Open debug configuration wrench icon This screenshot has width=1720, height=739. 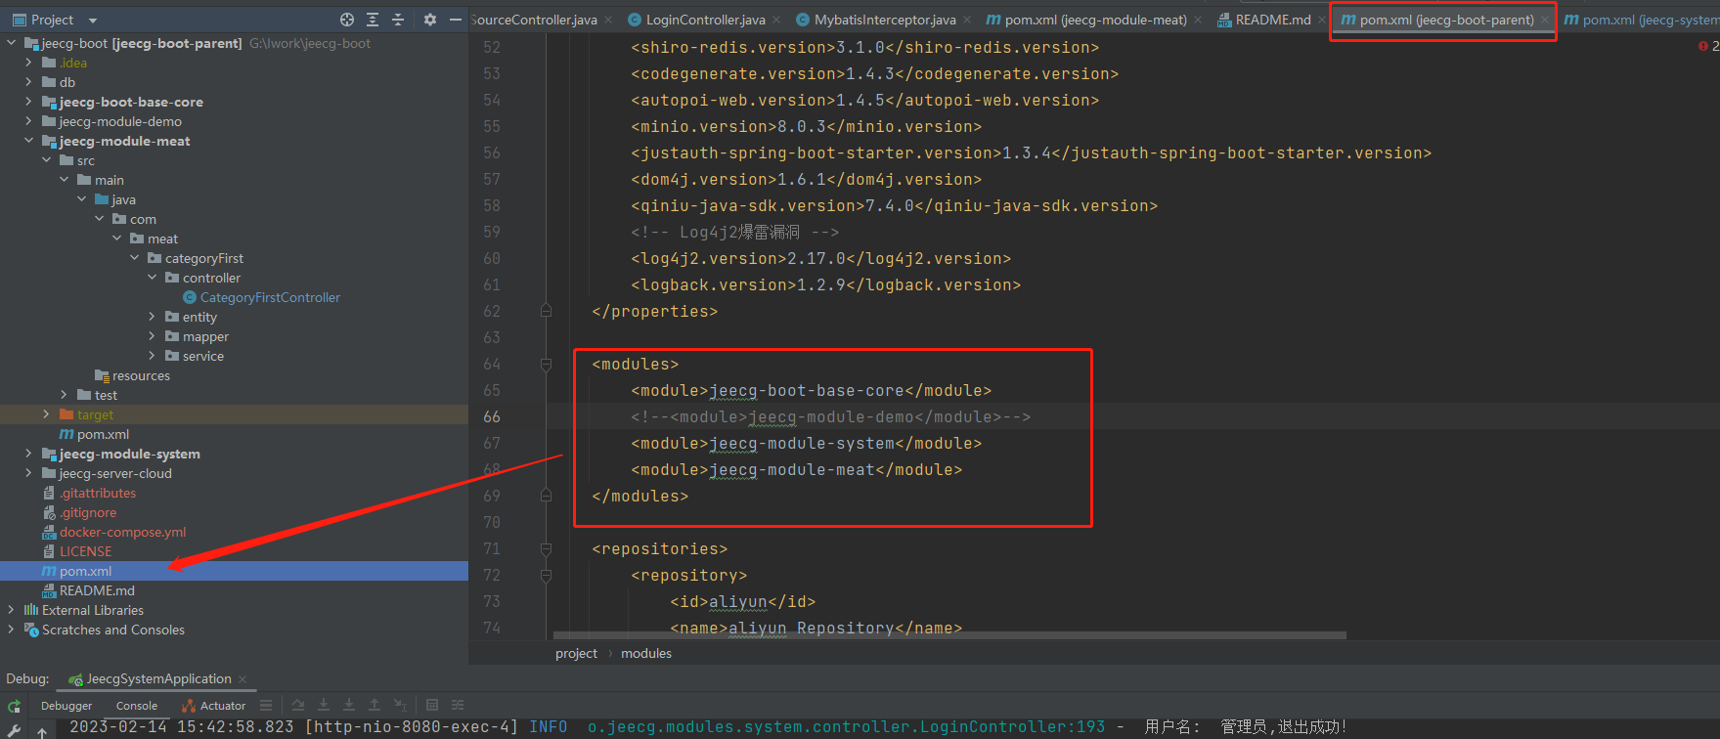click(15, 730)
